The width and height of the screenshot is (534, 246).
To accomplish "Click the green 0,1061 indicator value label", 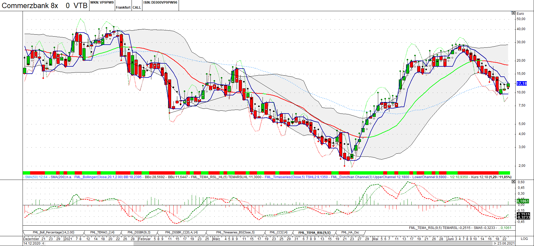I will (x=523, y=201).
